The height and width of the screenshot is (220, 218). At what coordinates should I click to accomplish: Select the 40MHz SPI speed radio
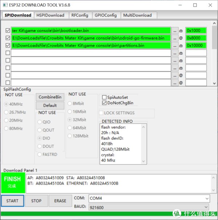(6, 104)
